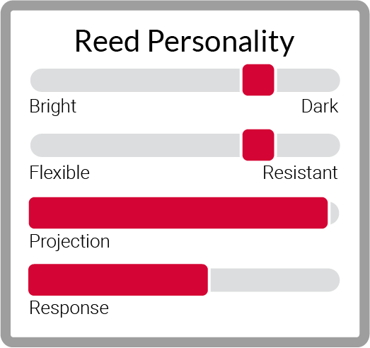Click the word Personality in the heading

tap(221, 42)
